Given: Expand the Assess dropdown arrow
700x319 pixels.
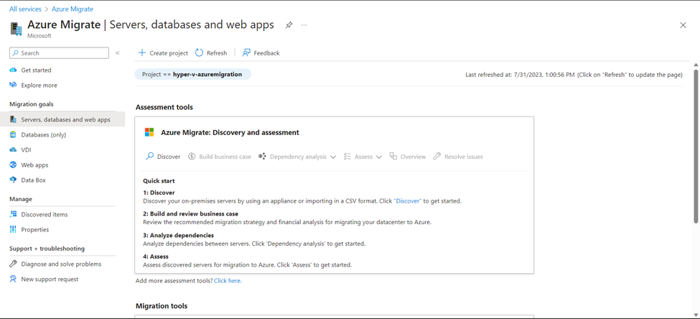Looking at the screenshot, I should click(378, 157).
